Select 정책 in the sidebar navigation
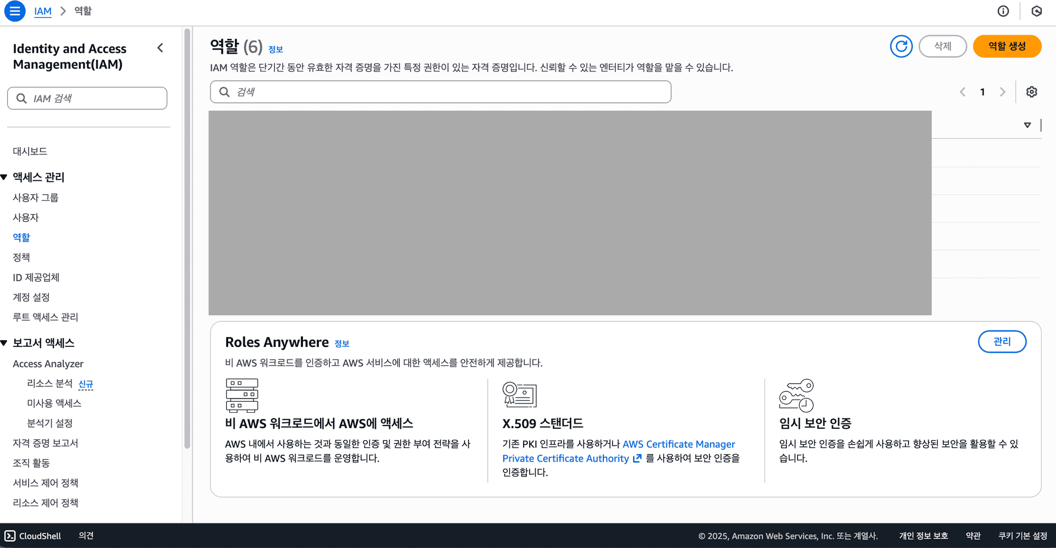 (x=21, y=257)
